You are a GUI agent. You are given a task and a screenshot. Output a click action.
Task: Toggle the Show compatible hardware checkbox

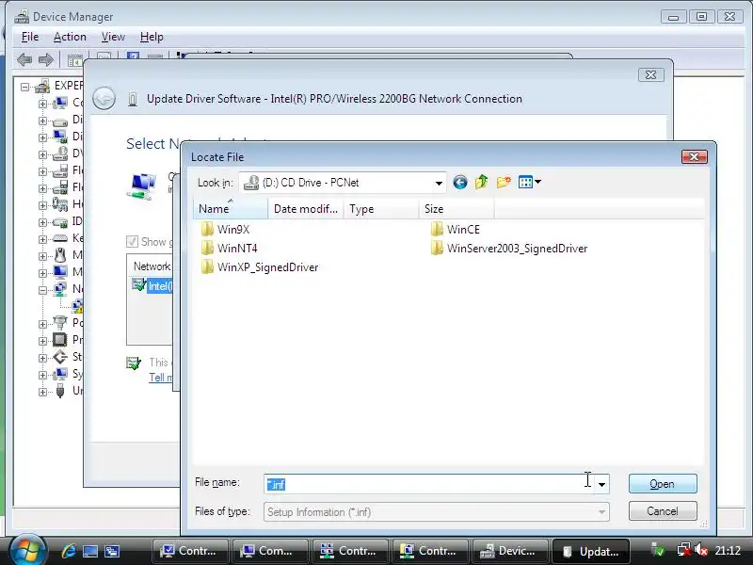132,241
